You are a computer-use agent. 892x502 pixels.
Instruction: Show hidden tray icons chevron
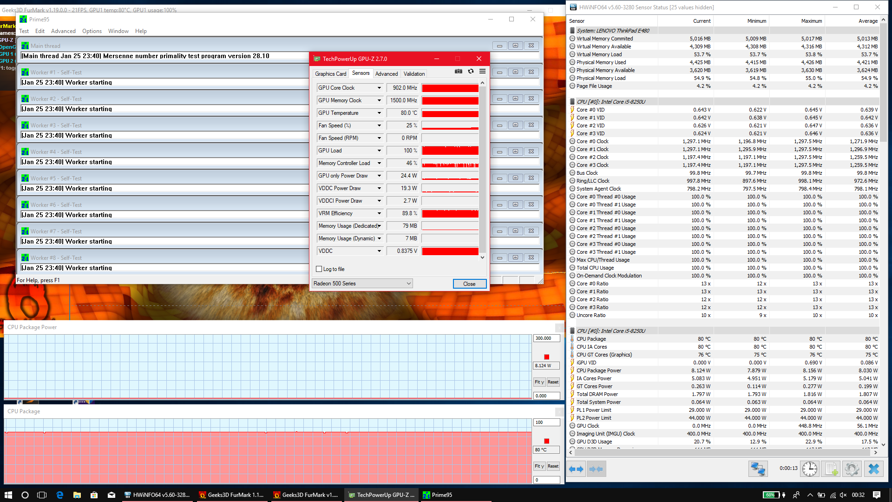(810, 495)
